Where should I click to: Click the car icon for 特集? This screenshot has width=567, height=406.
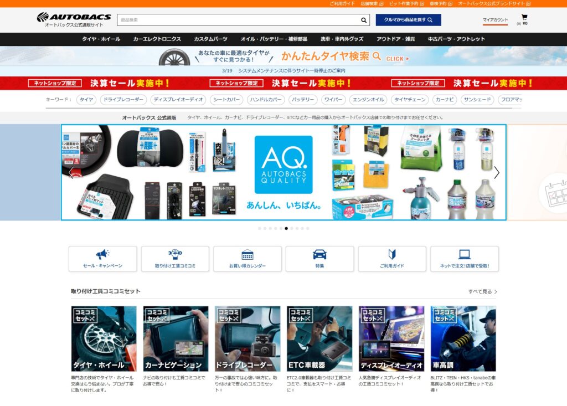pos(319,255)
